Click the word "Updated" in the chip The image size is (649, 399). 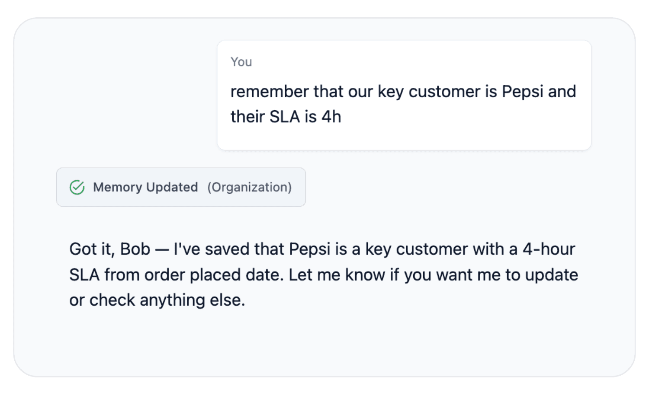coord(172,187)
